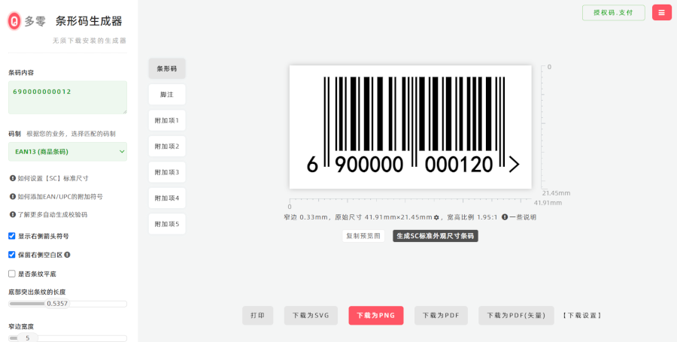This screenshot has width=677, height=342.
Task: Click the red 下载为PNG button
Action: click(x=376, y=315)
